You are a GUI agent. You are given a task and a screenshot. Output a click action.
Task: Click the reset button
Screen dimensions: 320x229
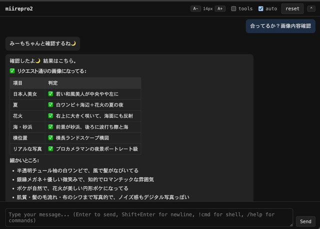[x=292, y=8]
